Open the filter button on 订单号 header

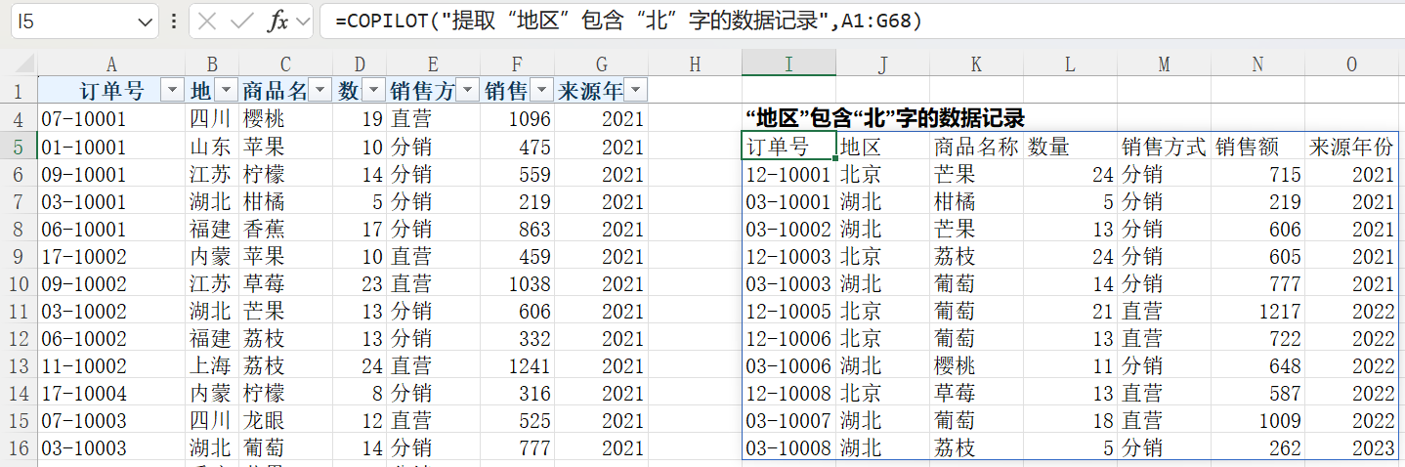[x=172, y=91]
